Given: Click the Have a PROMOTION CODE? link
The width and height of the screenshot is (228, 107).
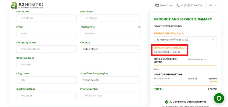Looking at the screenshot, I should pyautogui.click(x=170, y=48).
